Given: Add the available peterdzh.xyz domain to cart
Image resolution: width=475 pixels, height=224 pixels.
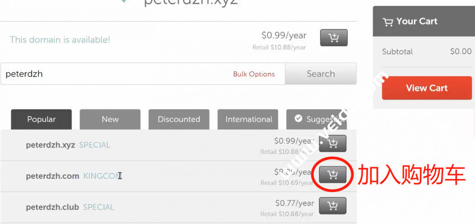Looking at the screenshot, I should click(334, 38).
